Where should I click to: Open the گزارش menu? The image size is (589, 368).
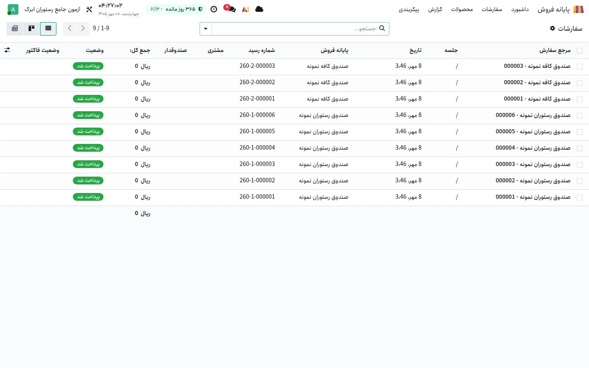[x=435, y=9]
